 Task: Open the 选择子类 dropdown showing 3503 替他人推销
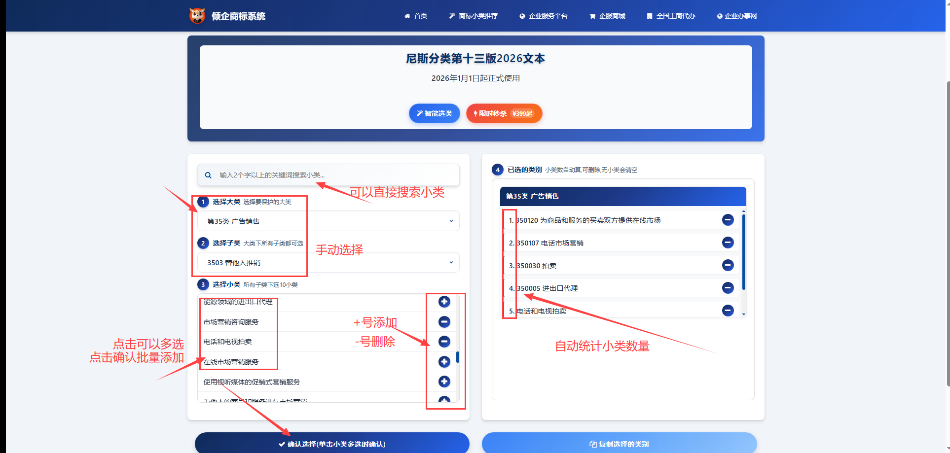point(328,263)
